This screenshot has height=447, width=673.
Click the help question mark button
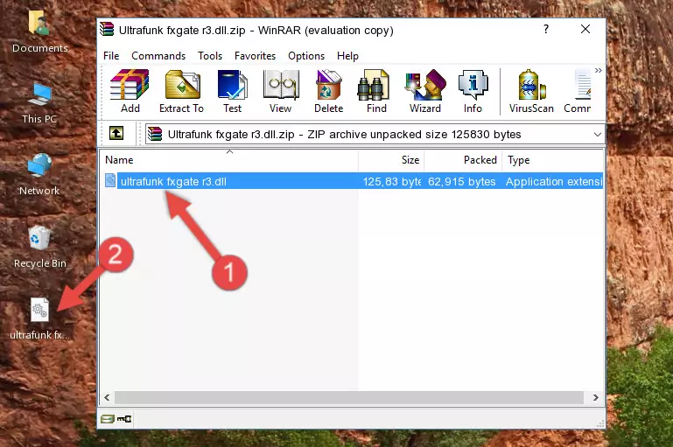(x=545, y=29)
